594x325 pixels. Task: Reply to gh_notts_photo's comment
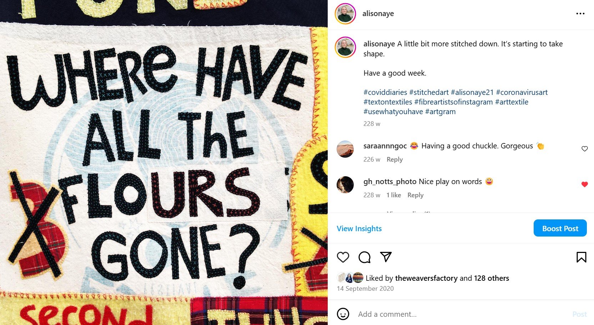click(415, 195)
